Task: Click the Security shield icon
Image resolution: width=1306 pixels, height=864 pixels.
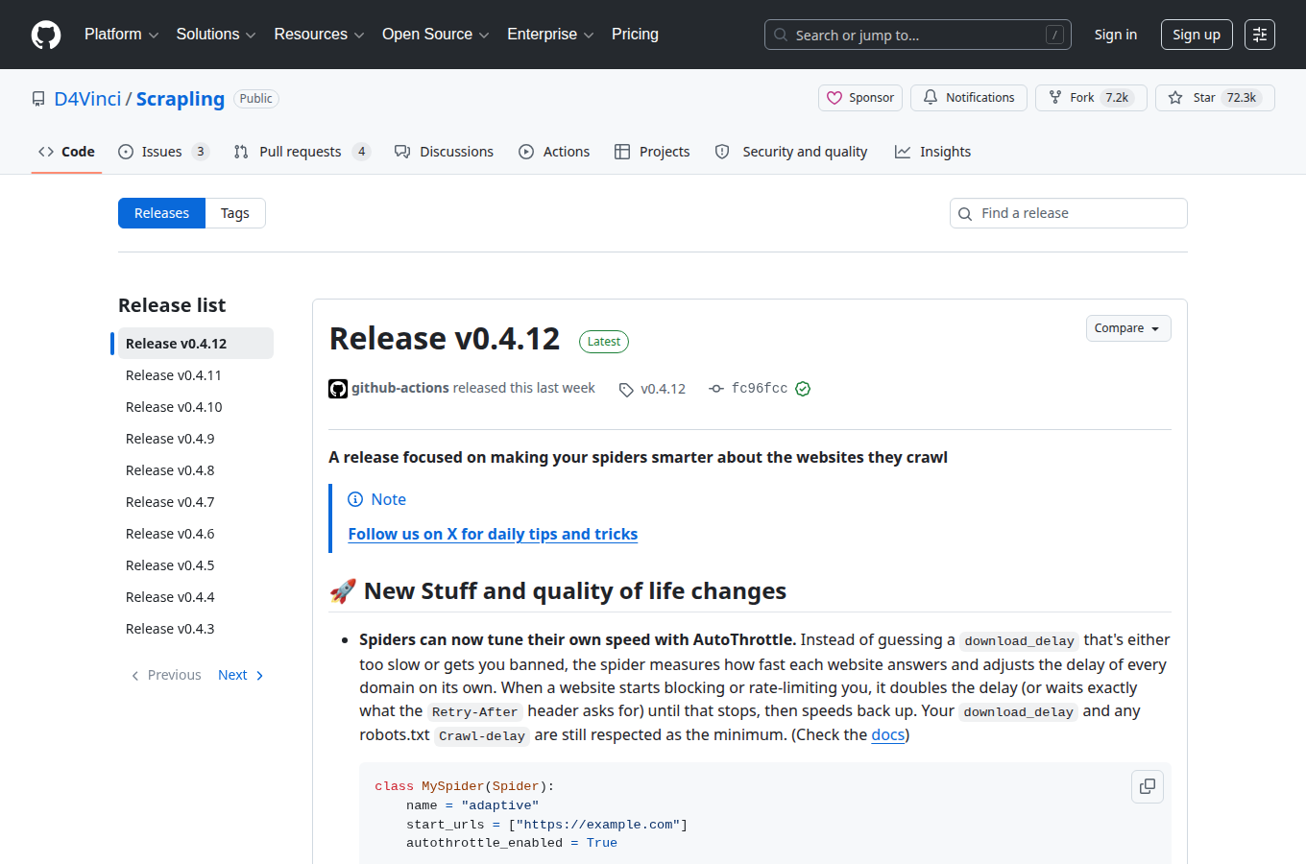Action: click(722, 152)
